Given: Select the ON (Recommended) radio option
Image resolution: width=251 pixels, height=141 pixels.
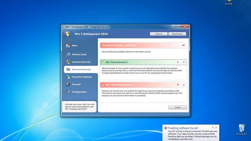Looking at the screenshot, I should tap(103, 62).
